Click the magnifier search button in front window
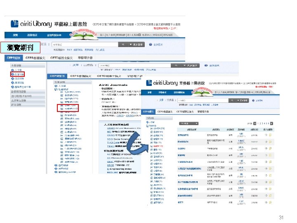Image resolution: width=297 pixels, height=223 pixels. [x=232, y=100]
